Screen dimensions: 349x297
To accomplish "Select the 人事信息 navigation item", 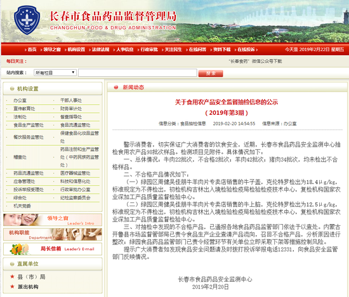I will (125, 49).
